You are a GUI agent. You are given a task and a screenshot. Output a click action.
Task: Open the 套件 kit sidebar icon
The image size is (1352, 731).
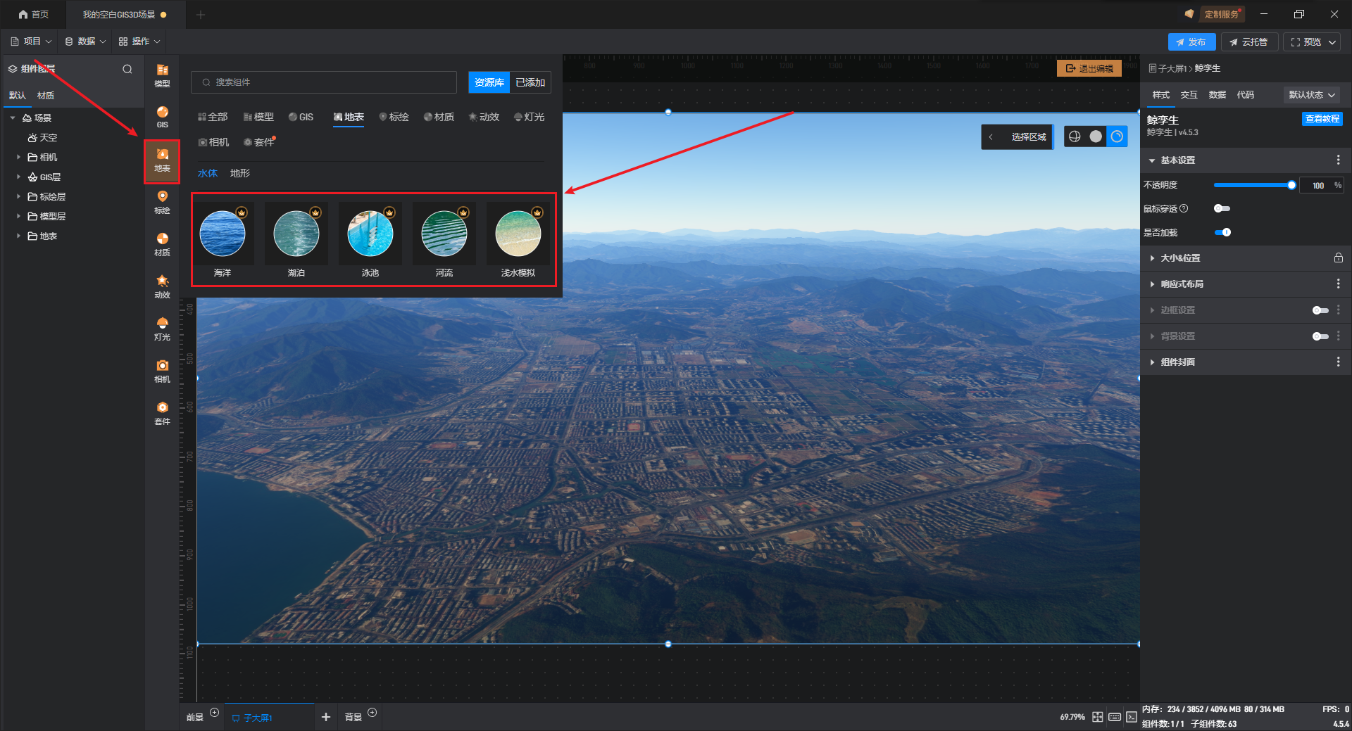(x=162, y=413)
